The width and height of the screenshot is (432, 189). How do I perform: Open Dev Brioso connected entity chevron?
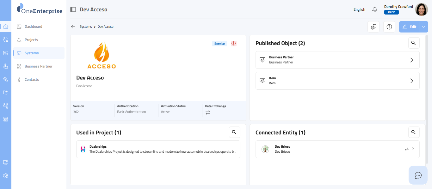point(413,149)
